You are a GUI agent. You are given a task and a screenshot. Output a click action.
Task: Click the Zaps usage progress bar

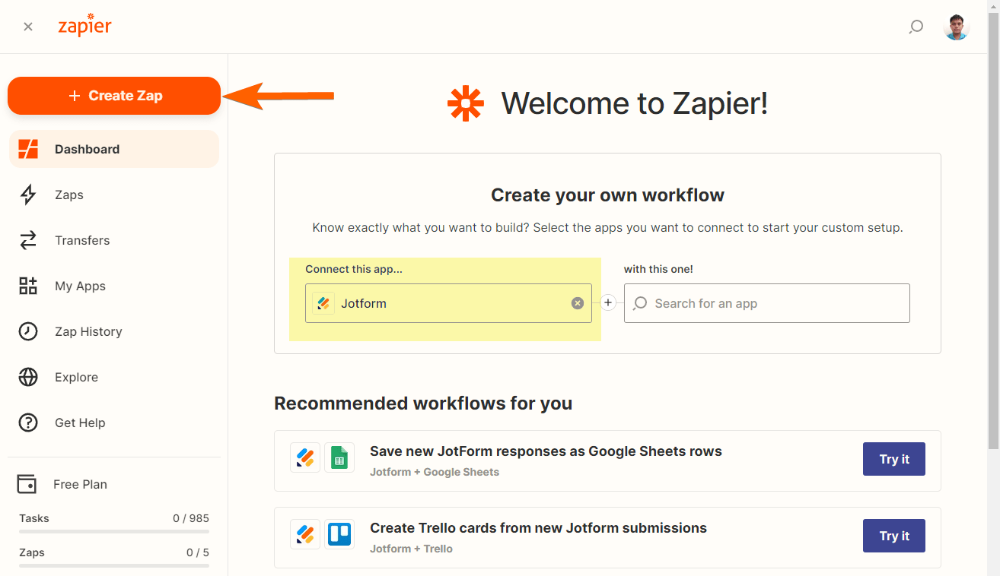114,565
